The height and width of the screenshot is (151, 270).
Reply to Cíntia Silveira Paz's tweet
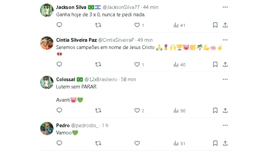59,64
